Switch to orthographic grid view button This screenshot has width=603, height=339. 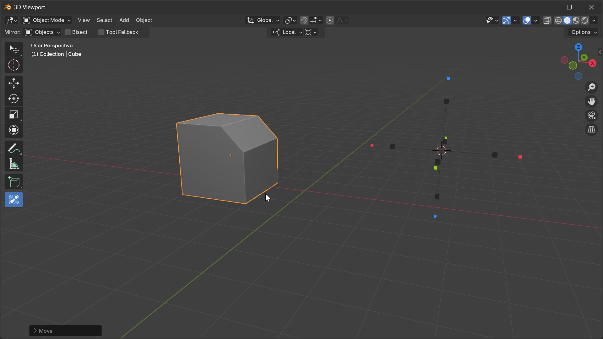[x=592, y=130]
